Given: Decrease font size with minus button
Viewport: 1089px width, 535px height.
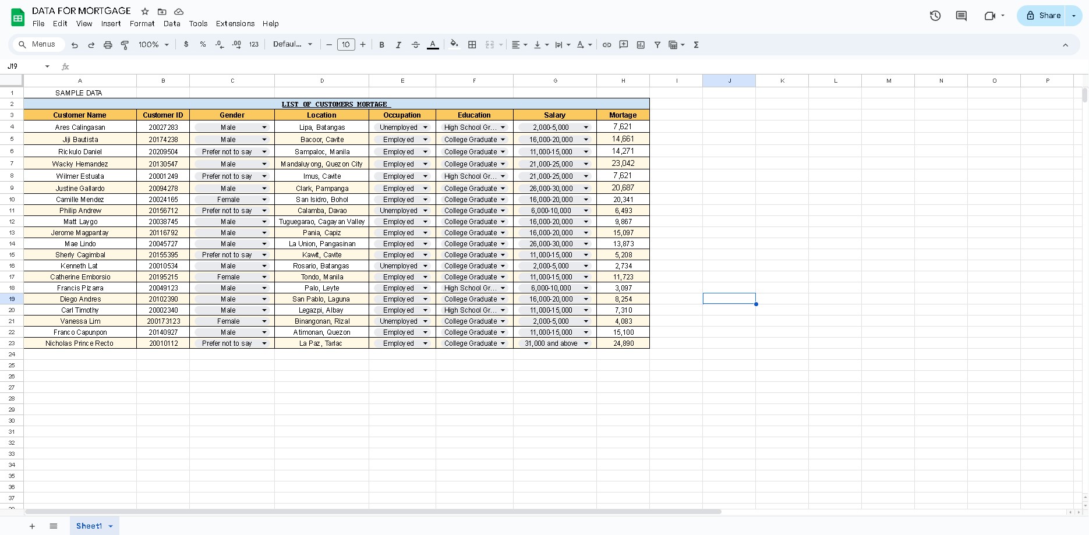Looking at the screenshot, I should pyautogui.click(x=329, y=45).
